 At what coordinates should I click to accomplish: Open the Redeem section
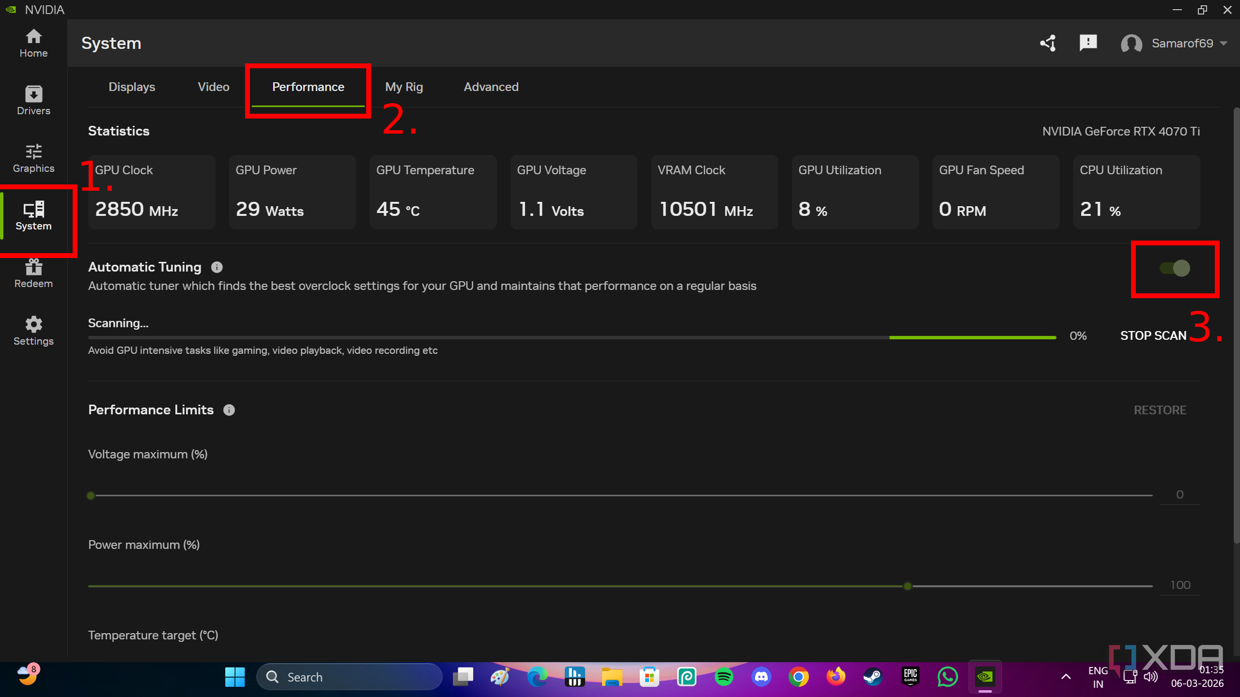[33, 273]
